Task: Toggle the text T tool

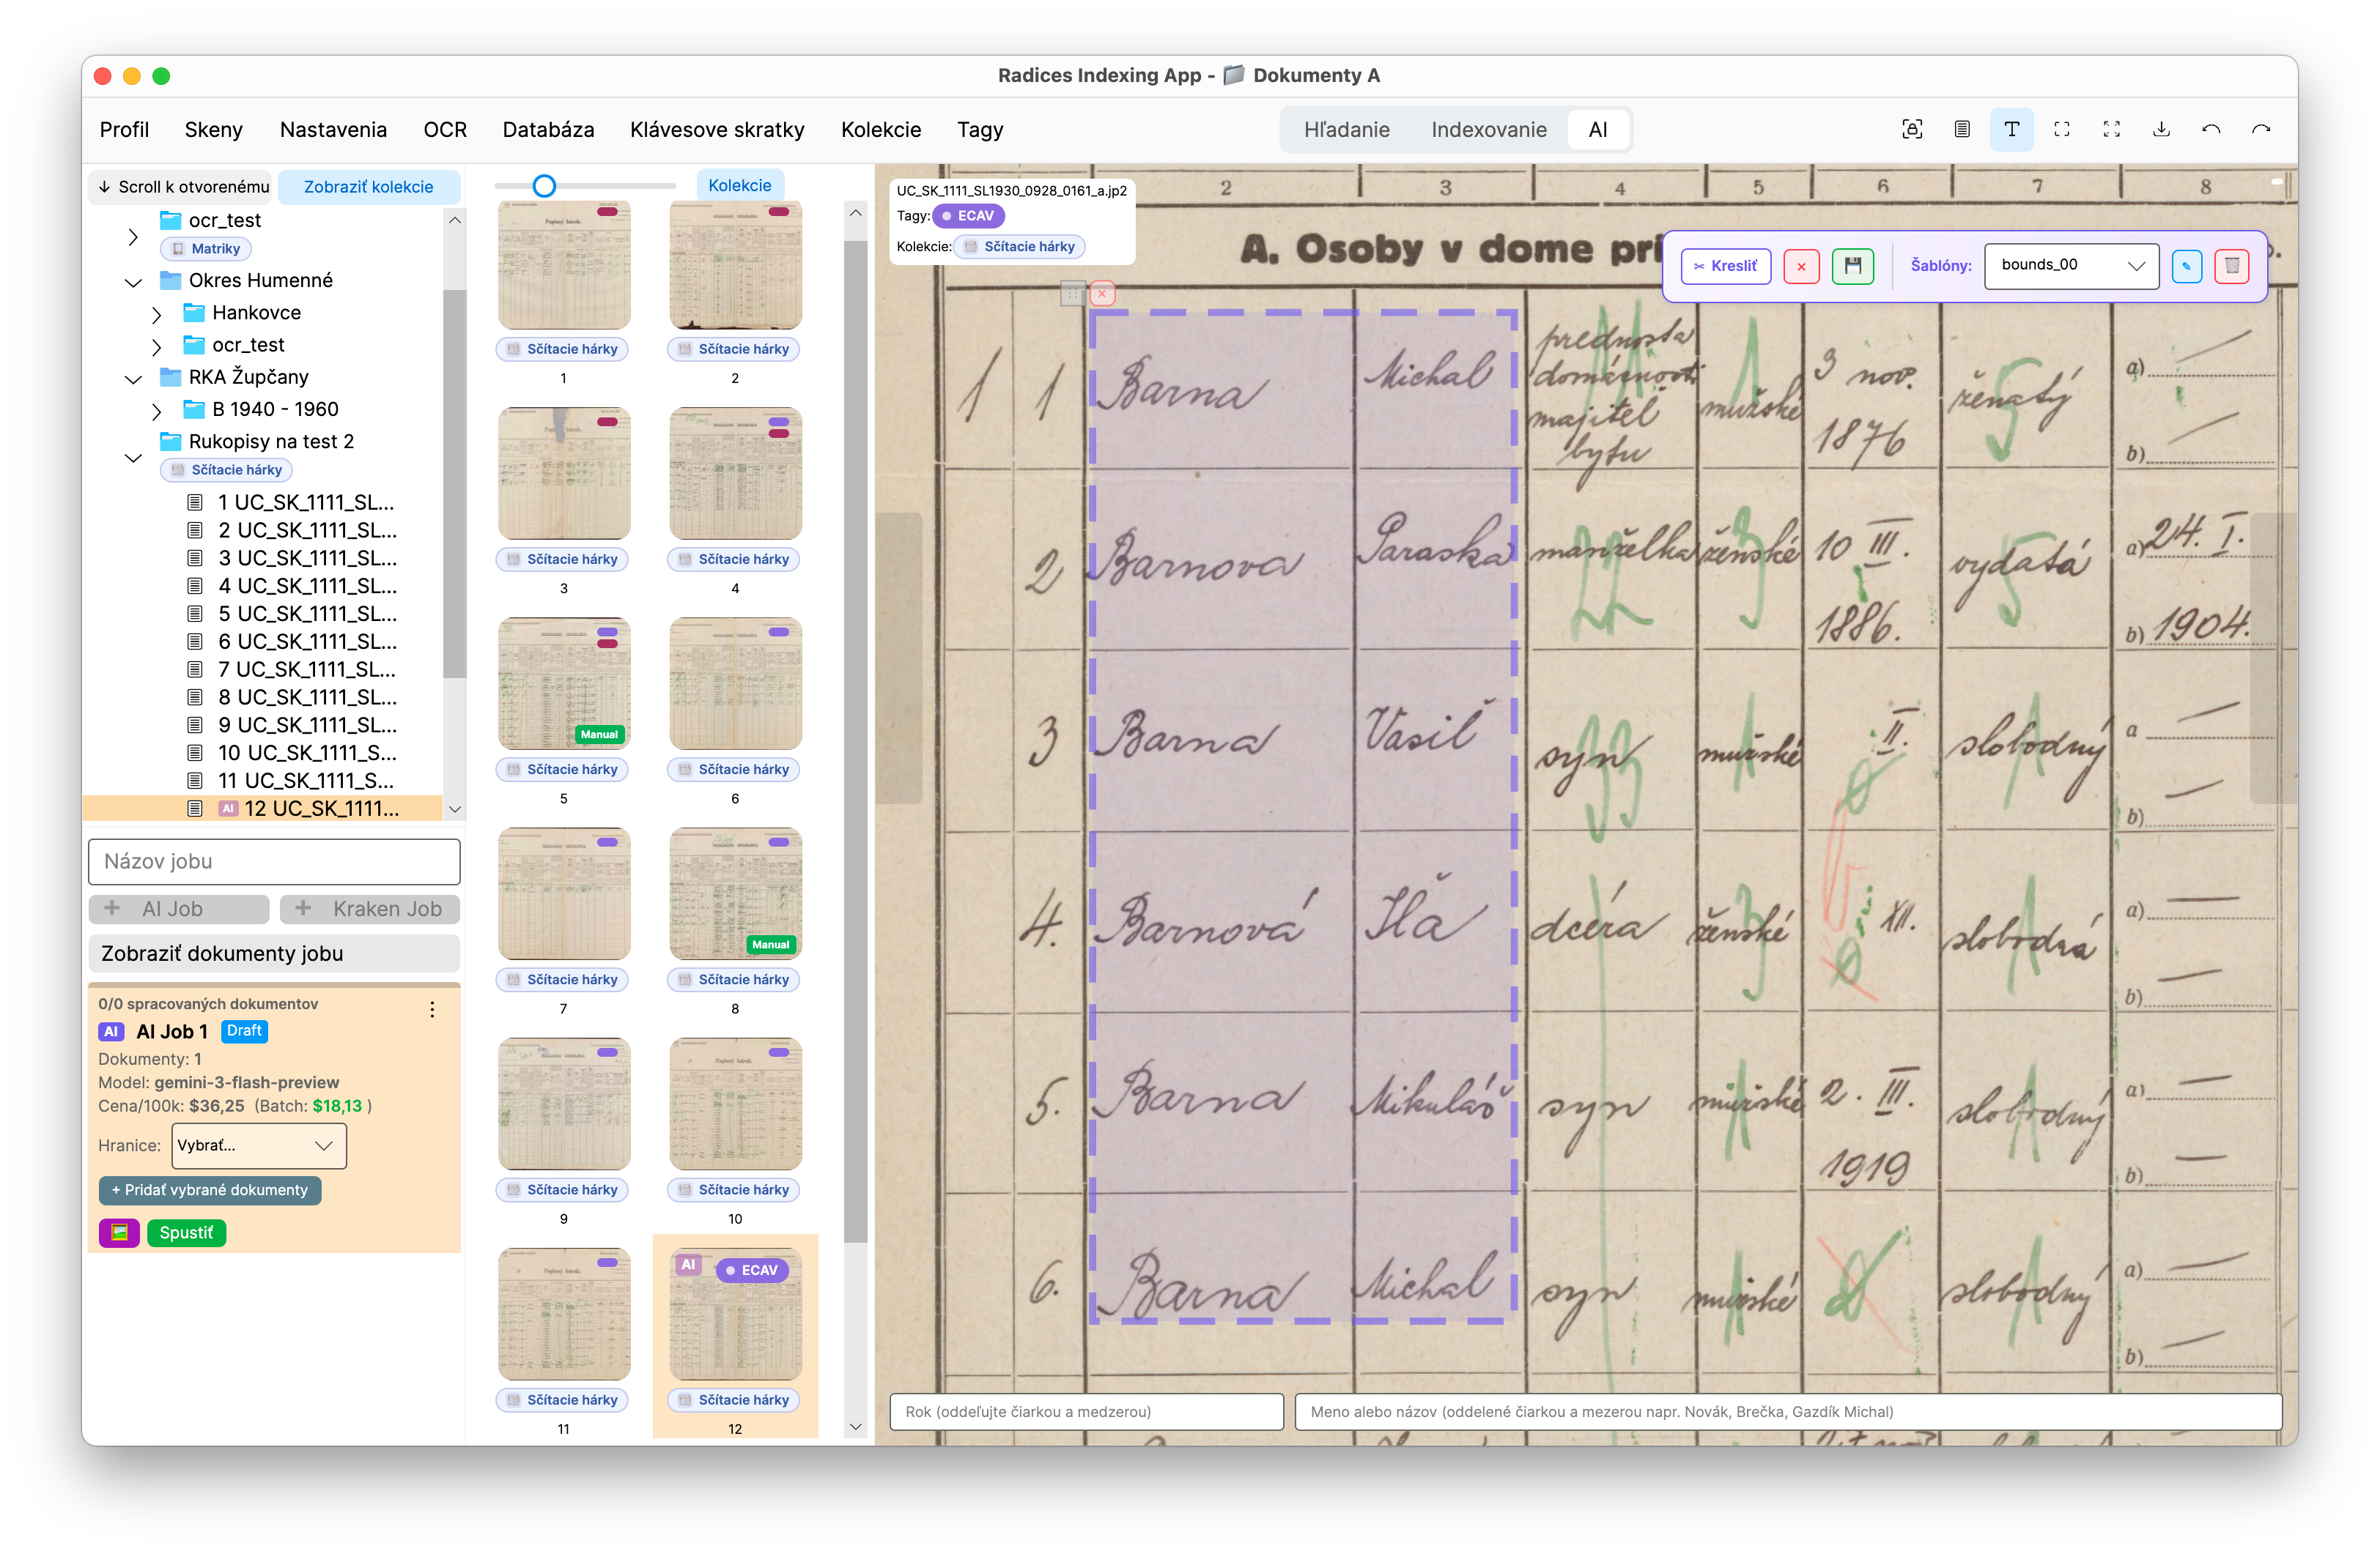Action: (x=2011, y=130)
